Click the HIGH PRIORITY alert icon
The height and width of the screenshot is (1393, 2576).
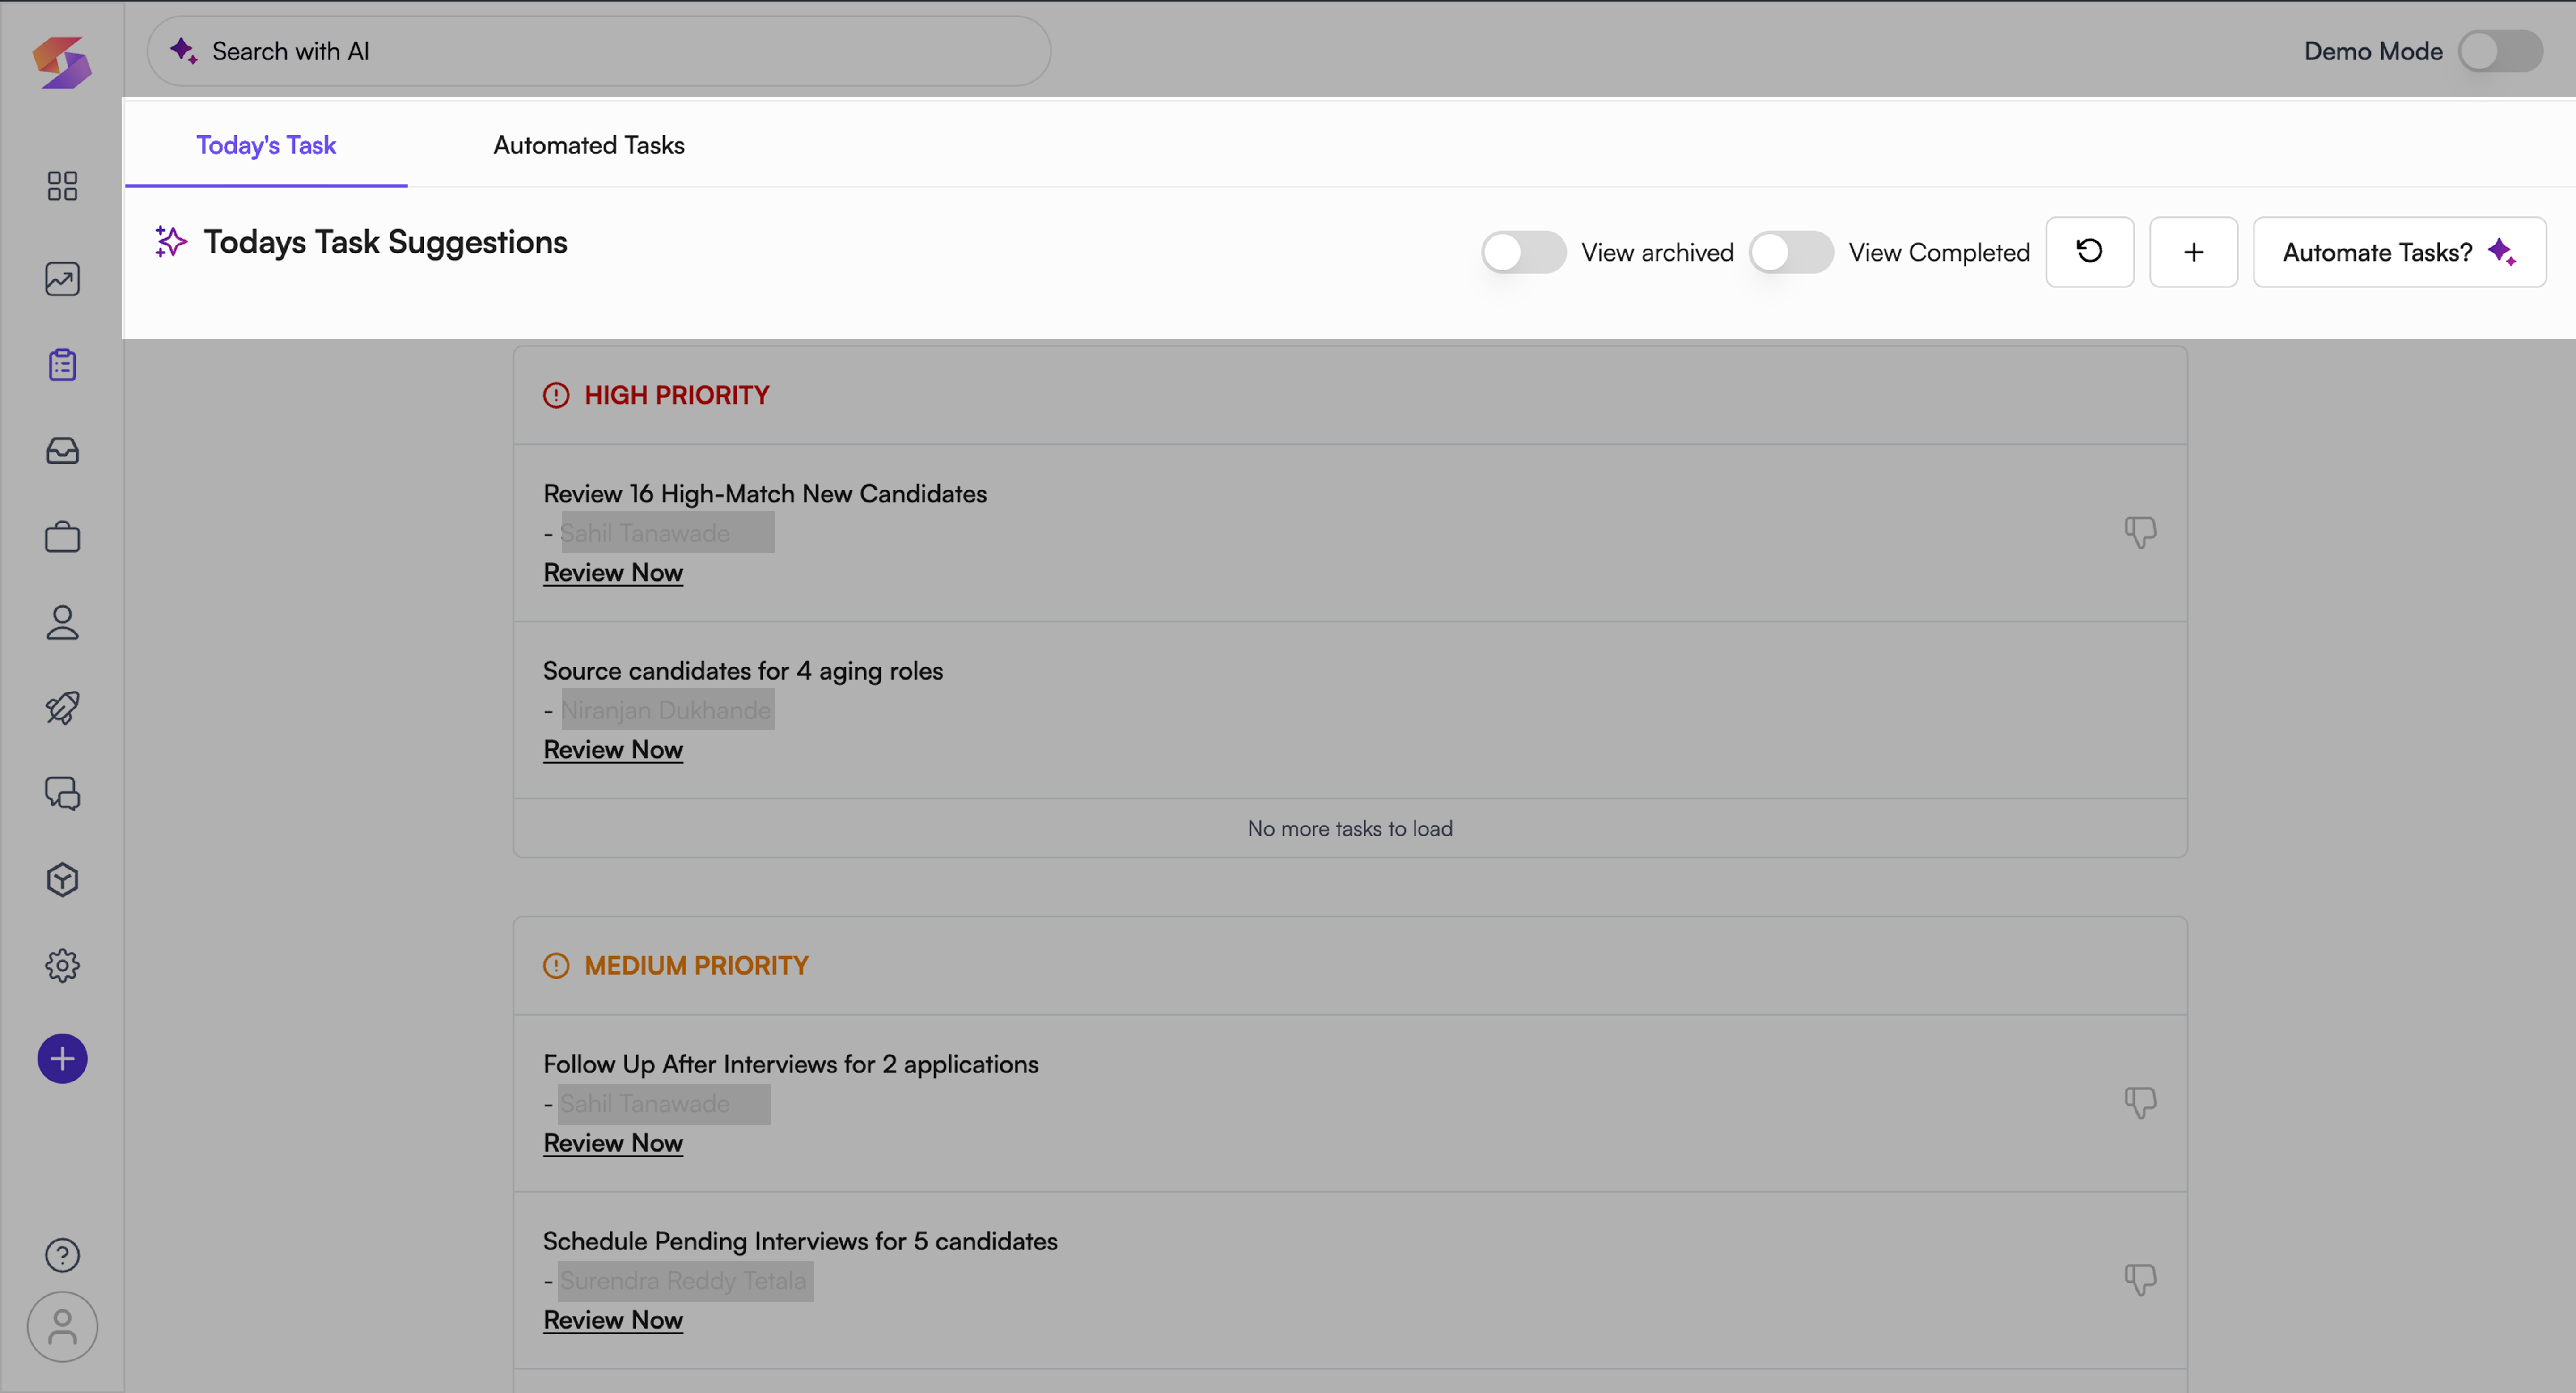point(556,395)
